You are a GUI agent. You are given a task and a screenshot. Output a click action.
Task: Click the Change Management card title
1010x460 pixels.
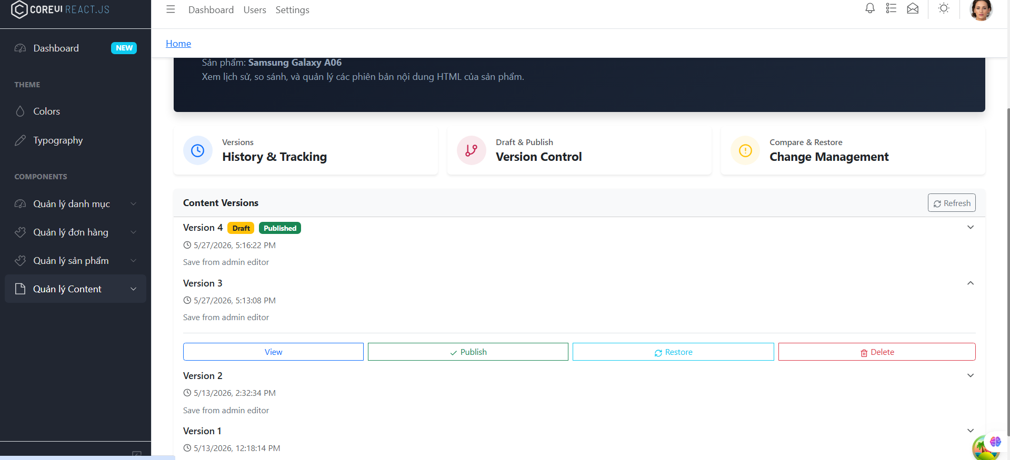(829, 157)
